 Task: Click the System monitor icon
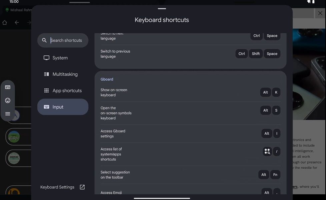[x=46, y=58]
